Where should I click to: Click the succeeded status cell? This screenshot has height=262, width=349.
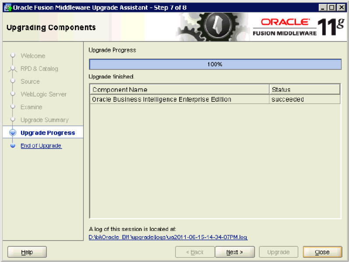click(x=304, y=99)
